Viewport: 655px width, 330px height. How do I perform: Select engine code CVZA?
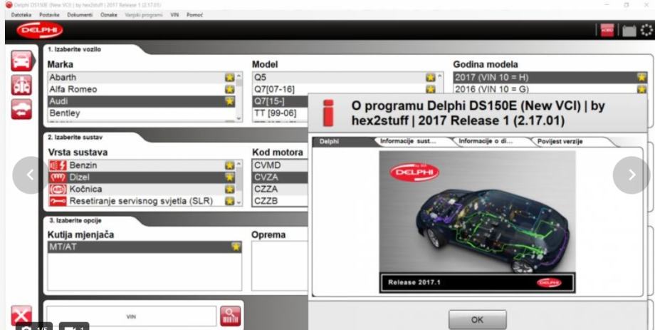point(281,177)
